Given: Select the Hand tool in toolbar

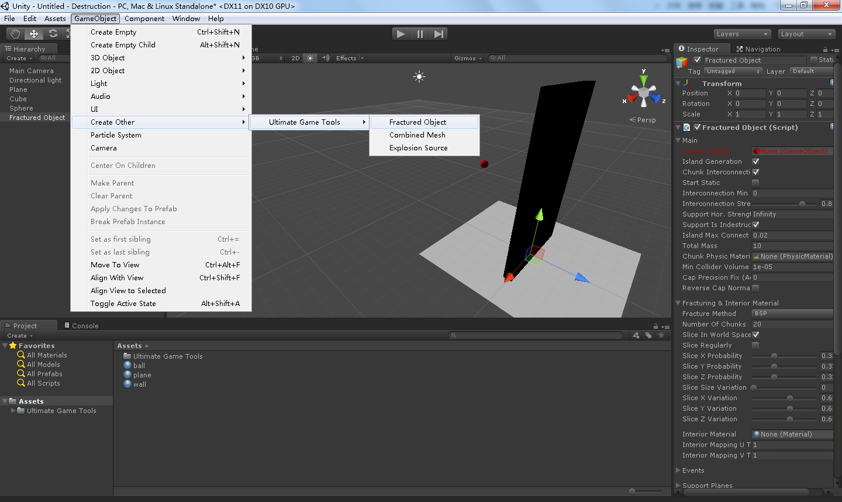Looking at the screenshot, I should tap(15, 34).
